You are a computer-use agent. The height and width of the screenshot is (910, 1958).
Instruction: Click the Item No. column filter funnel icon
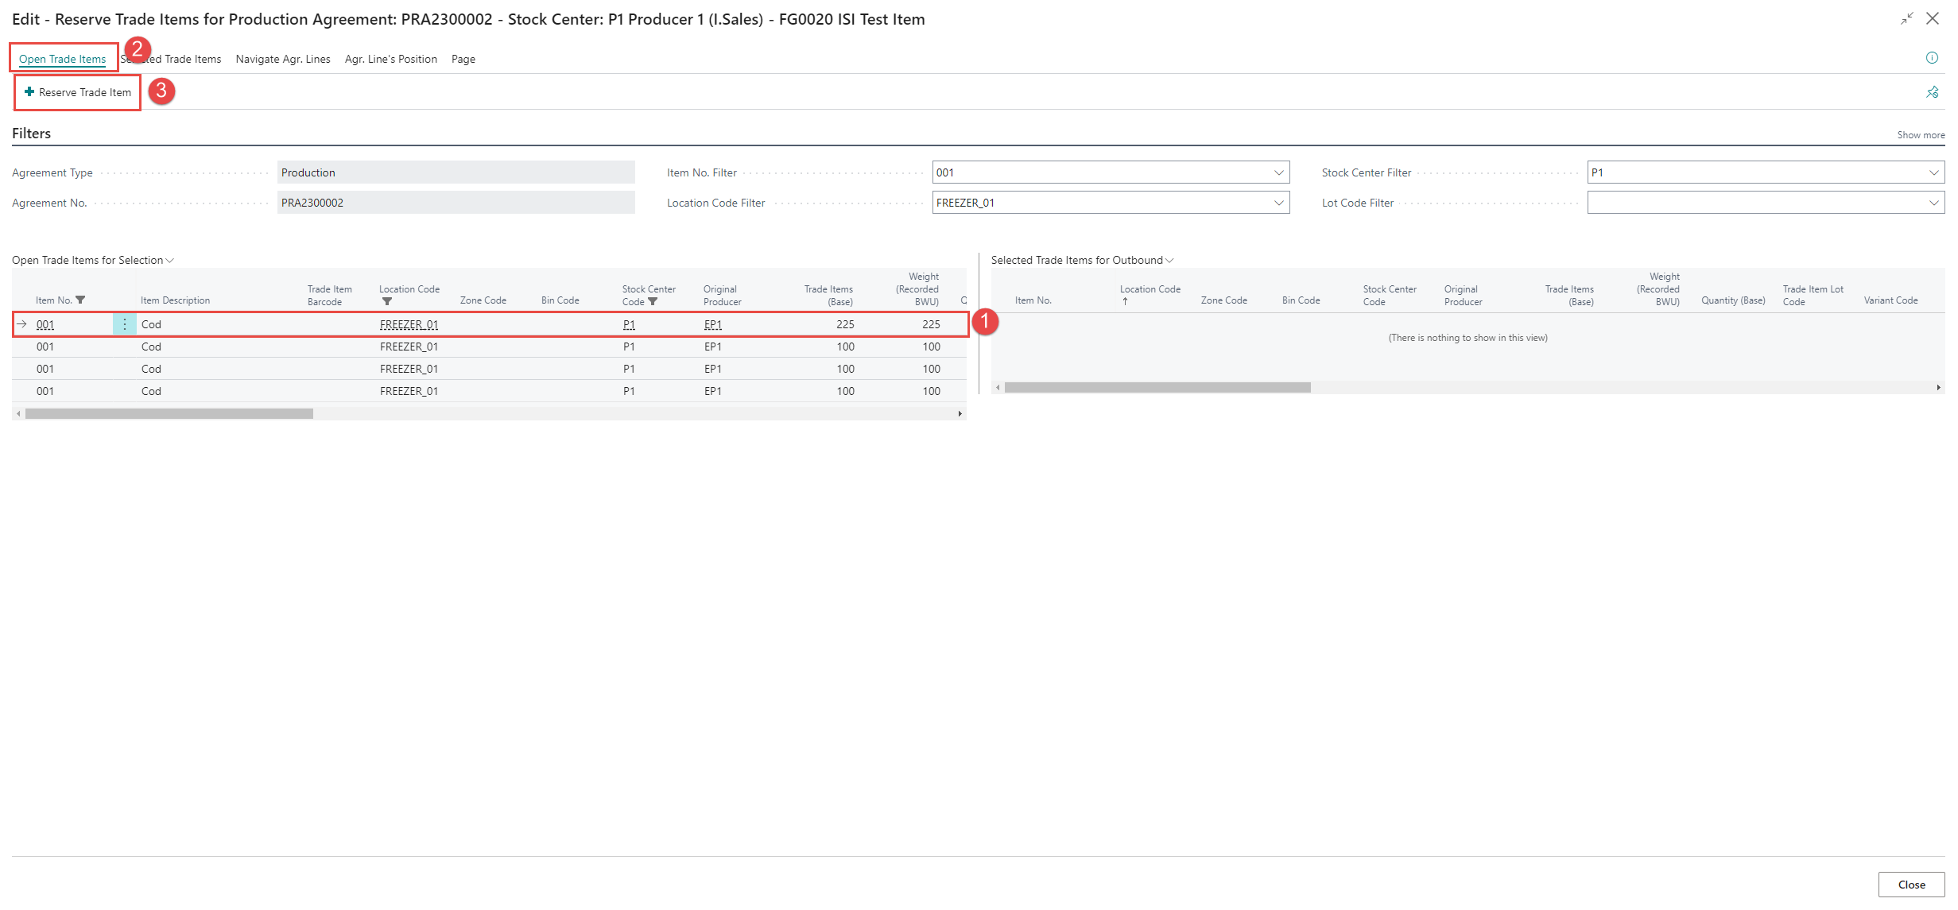[x=80, y=300]
